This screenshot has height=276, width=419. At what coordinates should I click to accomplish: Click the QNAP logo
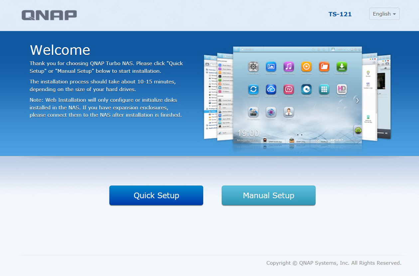point(49,15)
